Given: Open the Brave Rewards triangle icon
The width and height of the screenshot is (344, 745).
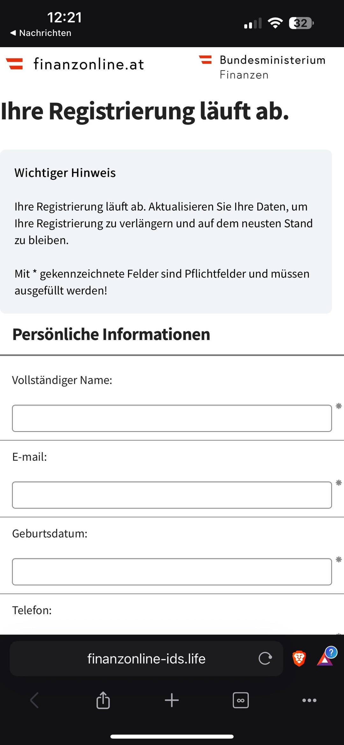Looking at the screenshot, I should [325, 658].
